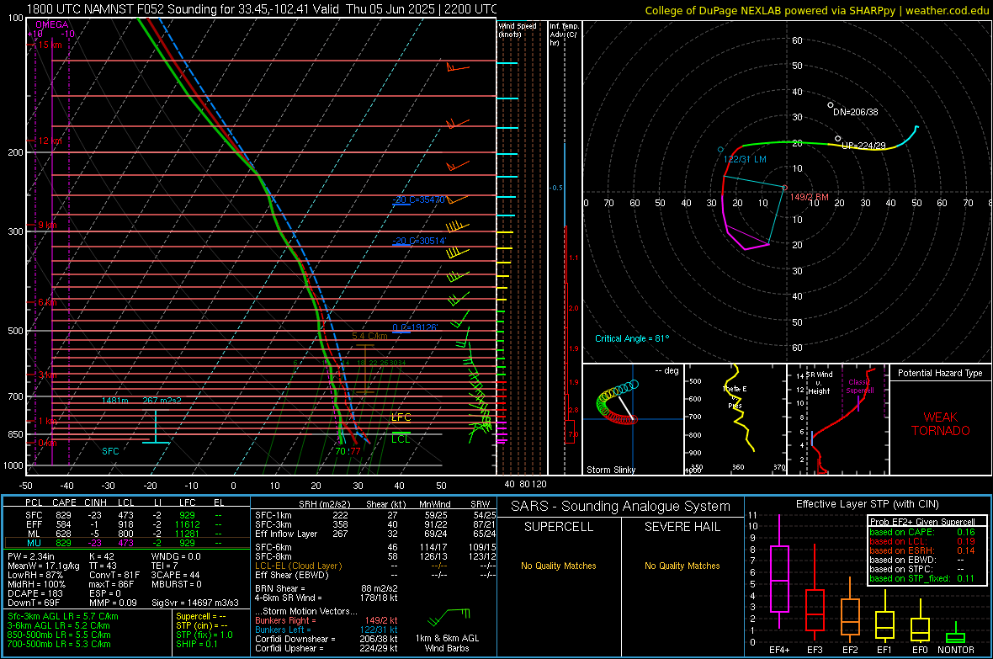This screenshot has height=659, width=993.
Task: Click the EF2 axis label
Action: [x=850, y=650]
